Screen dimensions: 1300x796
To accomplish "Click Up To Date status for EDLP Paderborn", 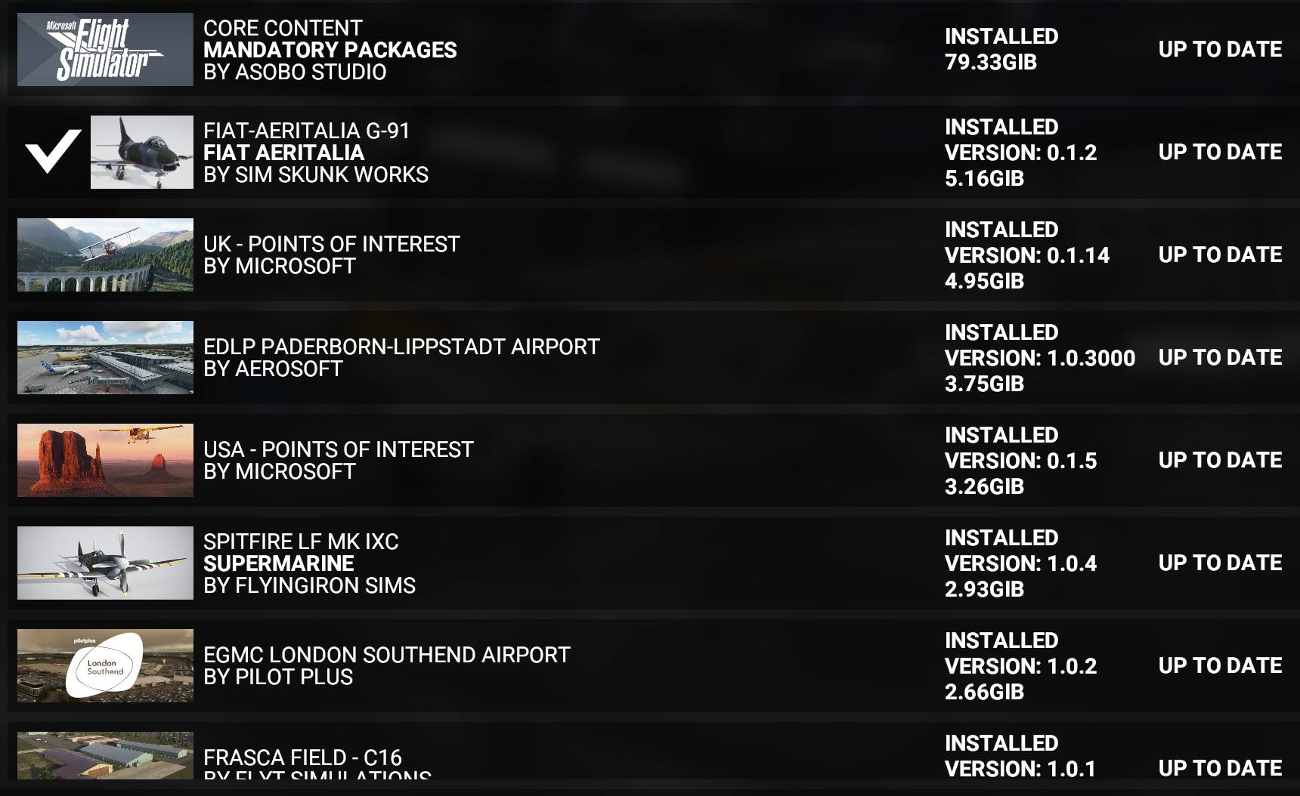I will [x=1220, y=357].
